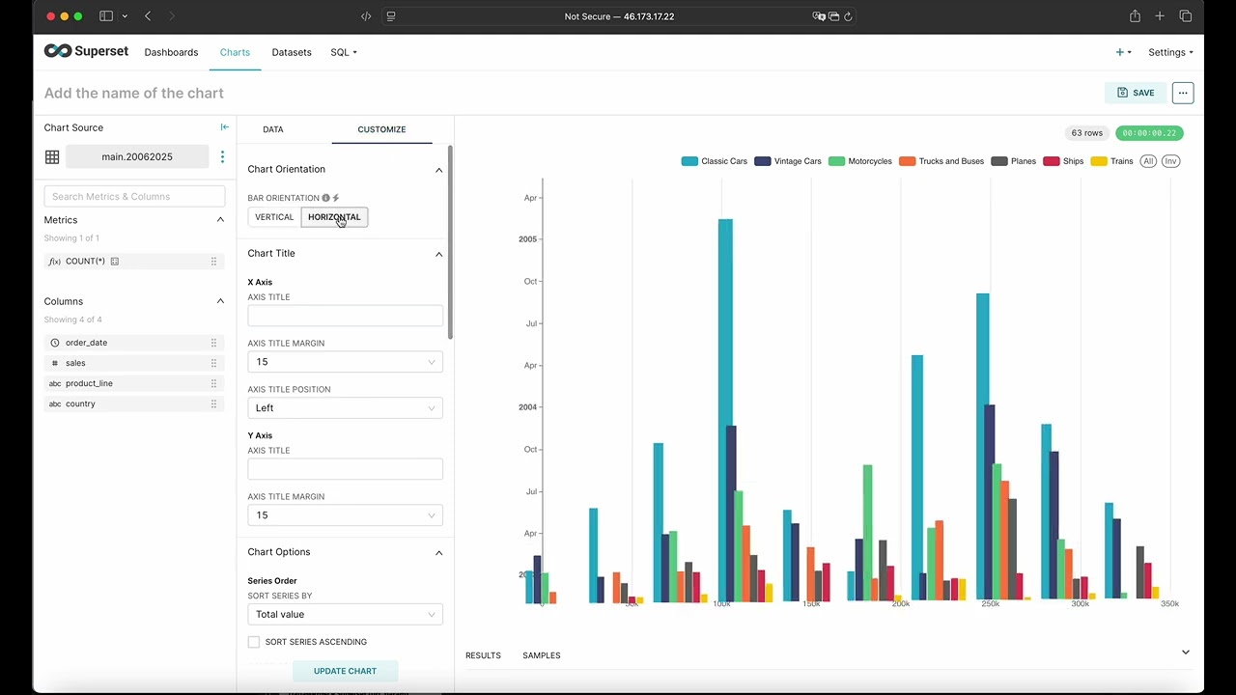
Task: Toggle Trucks and Buses legend series
Action: [941, 161]
